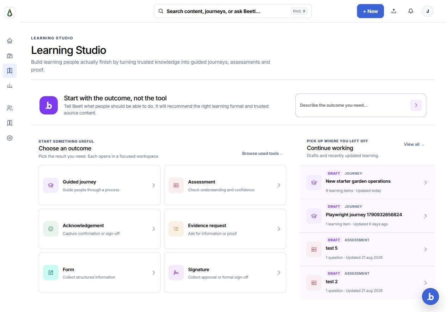
Task: Click the Signature card title
Action: [198, 269]
